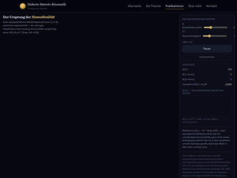Click the Geschwindigkeit label

point(191,36)
